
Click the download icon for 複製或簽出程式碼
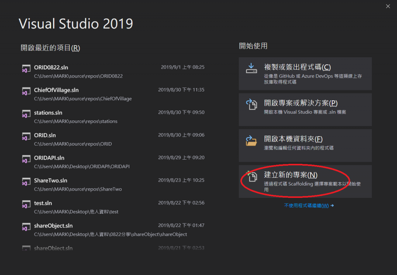click(x=251, y=68)
